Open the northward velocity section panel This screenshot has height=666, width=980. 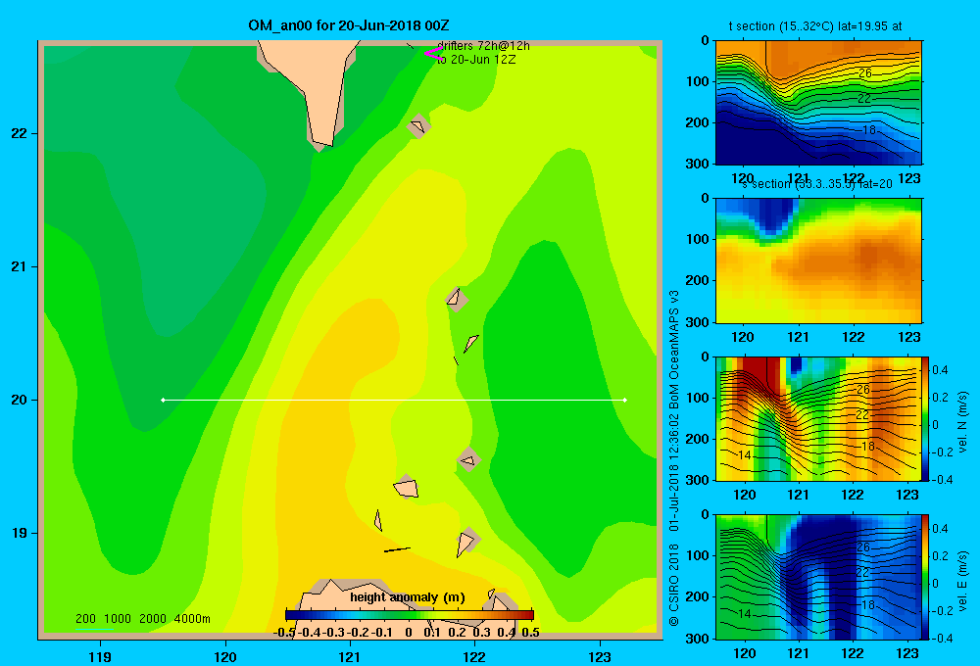818,418
